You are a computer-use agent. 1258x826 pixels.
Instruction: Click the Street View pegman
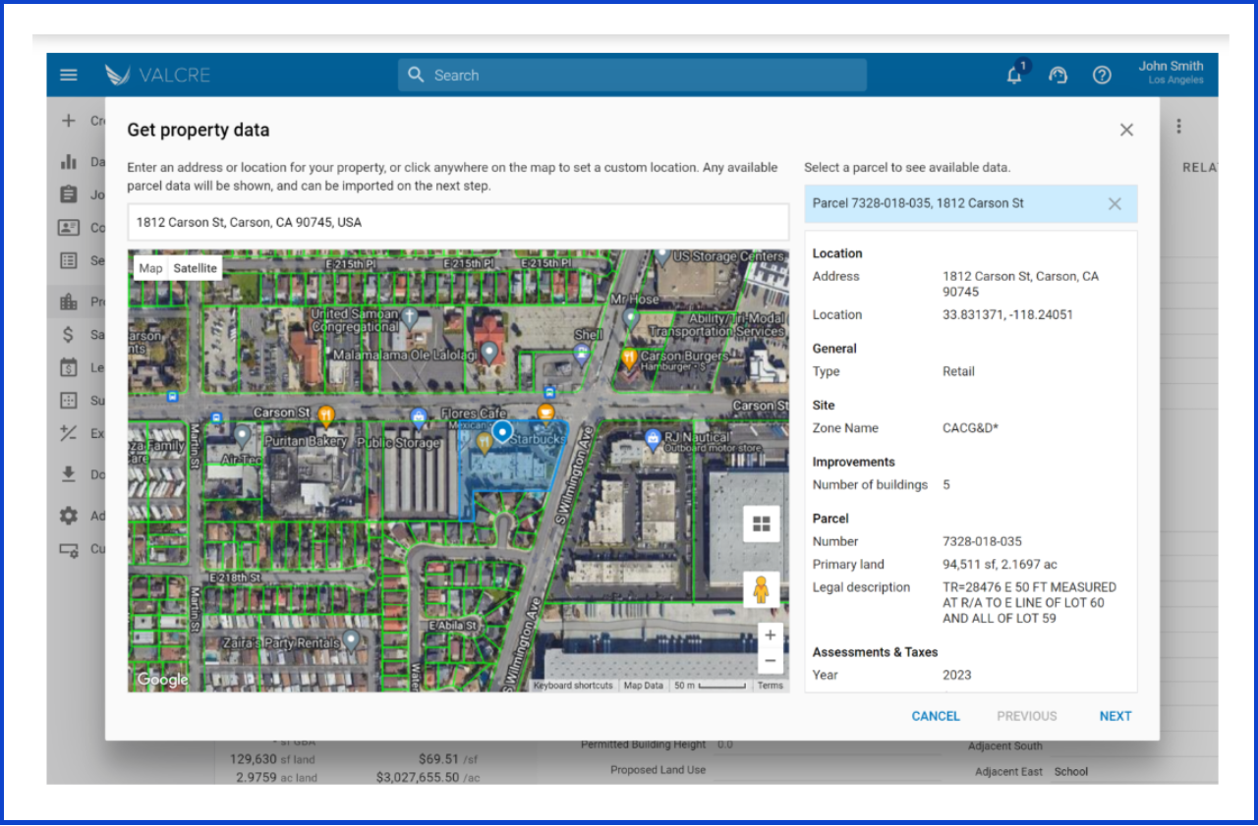(762, 589)
